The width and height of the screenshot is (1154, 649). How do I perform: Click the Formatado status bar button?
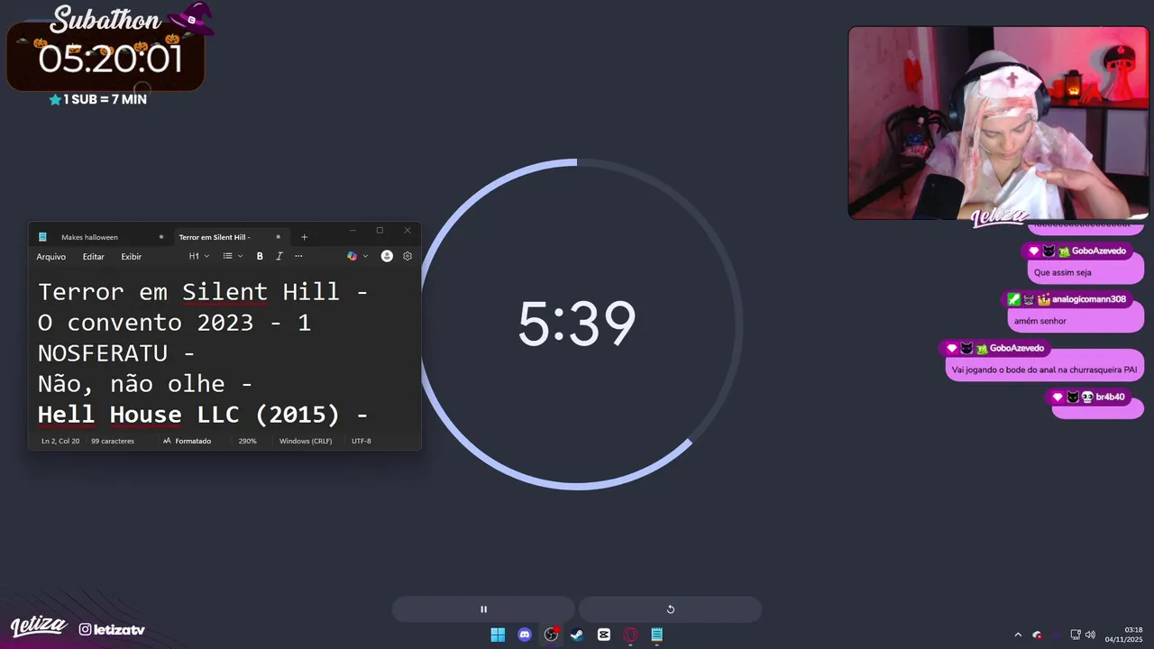(187, 441)
